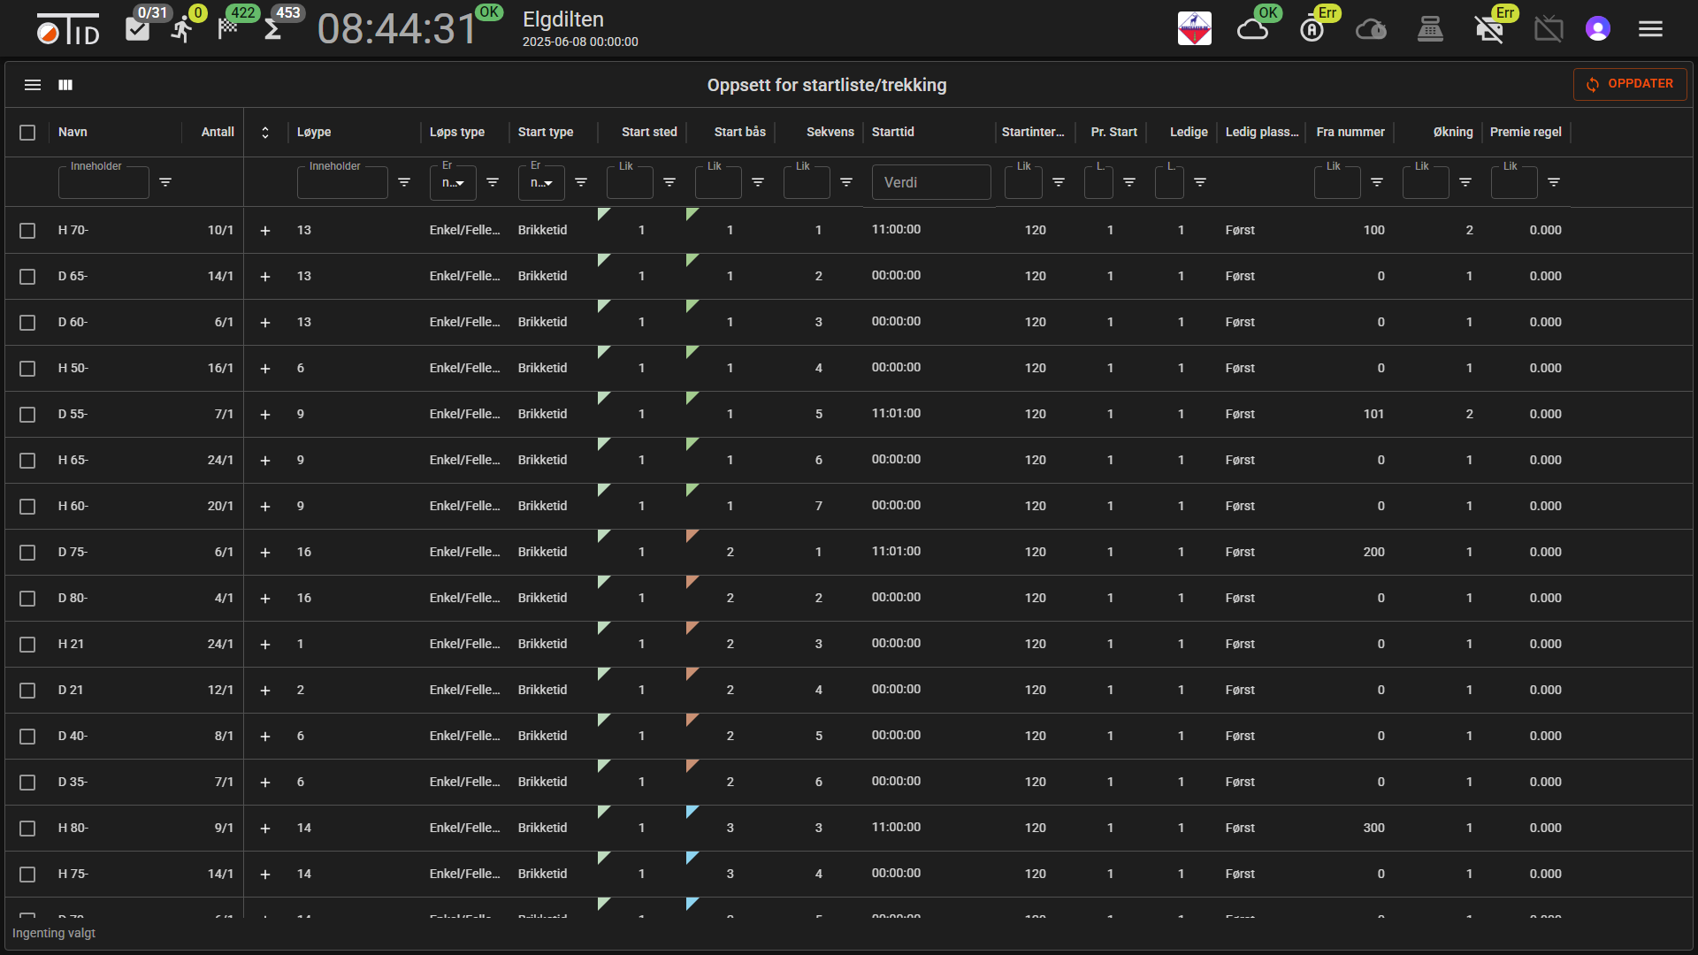Image resolution: width=1698 pixels, height=955 pixels.
Task: Click the OTID logo
Action: [68, 29]
